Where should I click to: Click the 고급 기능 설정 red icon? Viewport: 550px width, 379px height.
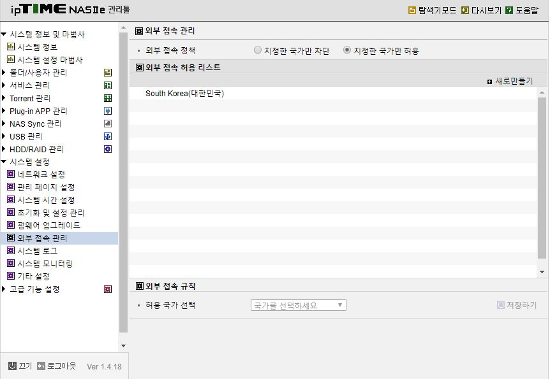pos(108,289)
